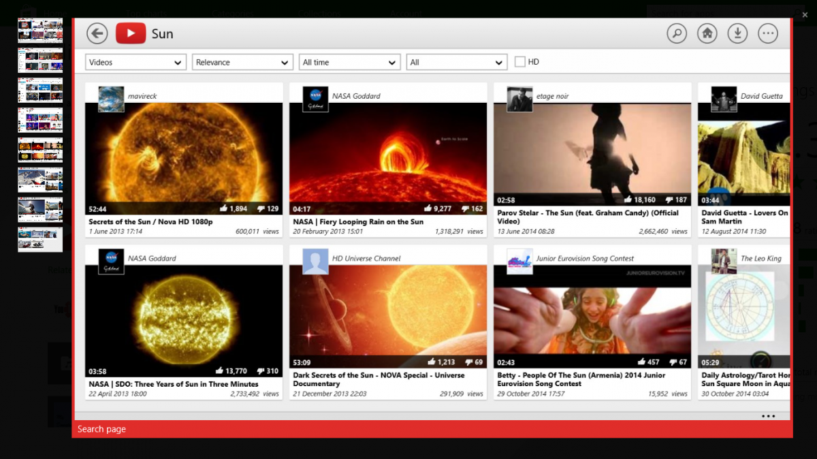The height and width of the screenshot is (459, 817).
Task: Open search with the magnifier icon
Action: [x=677, y=33]
